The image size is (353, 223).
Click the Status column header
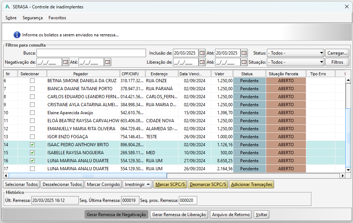pos(249,74)
